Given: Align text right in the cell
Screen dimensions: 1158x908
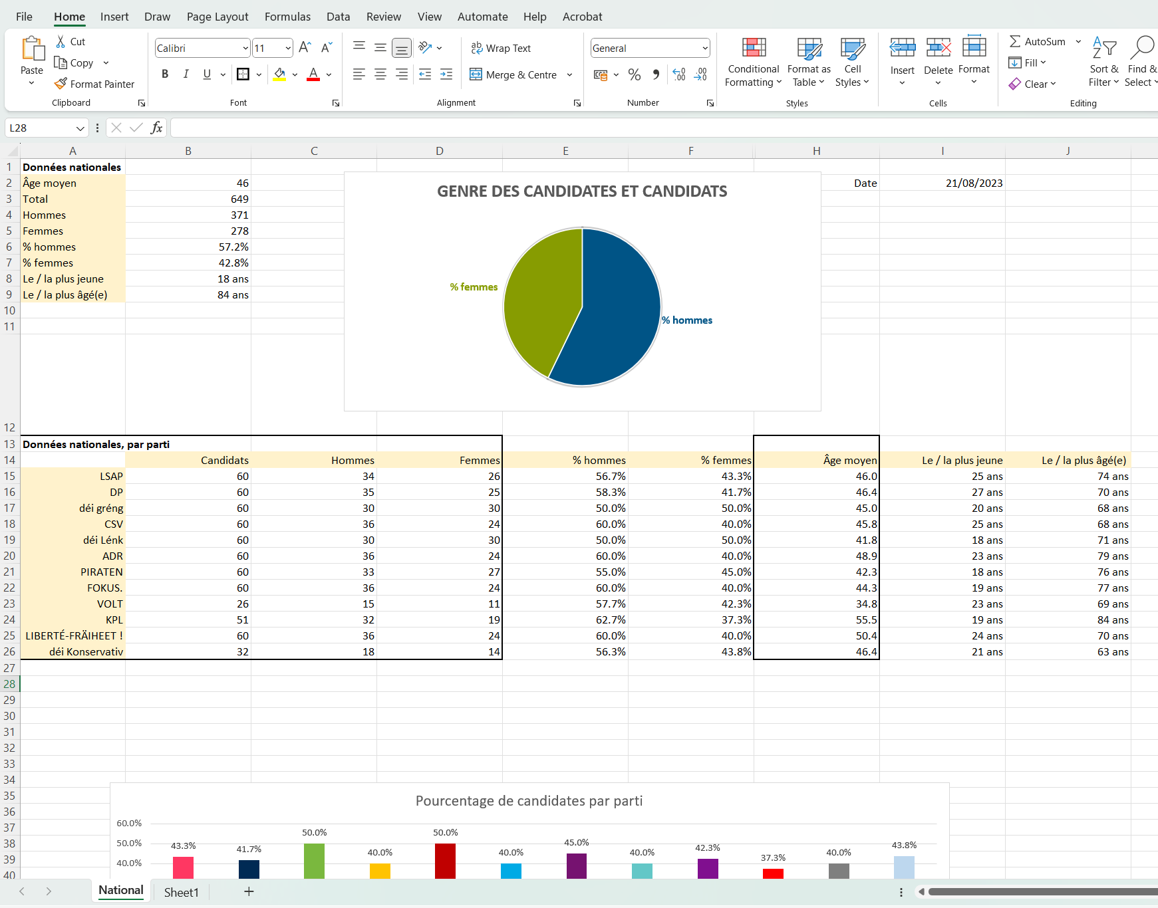Looking at the screenshot, I should click(x=402, y=74).
